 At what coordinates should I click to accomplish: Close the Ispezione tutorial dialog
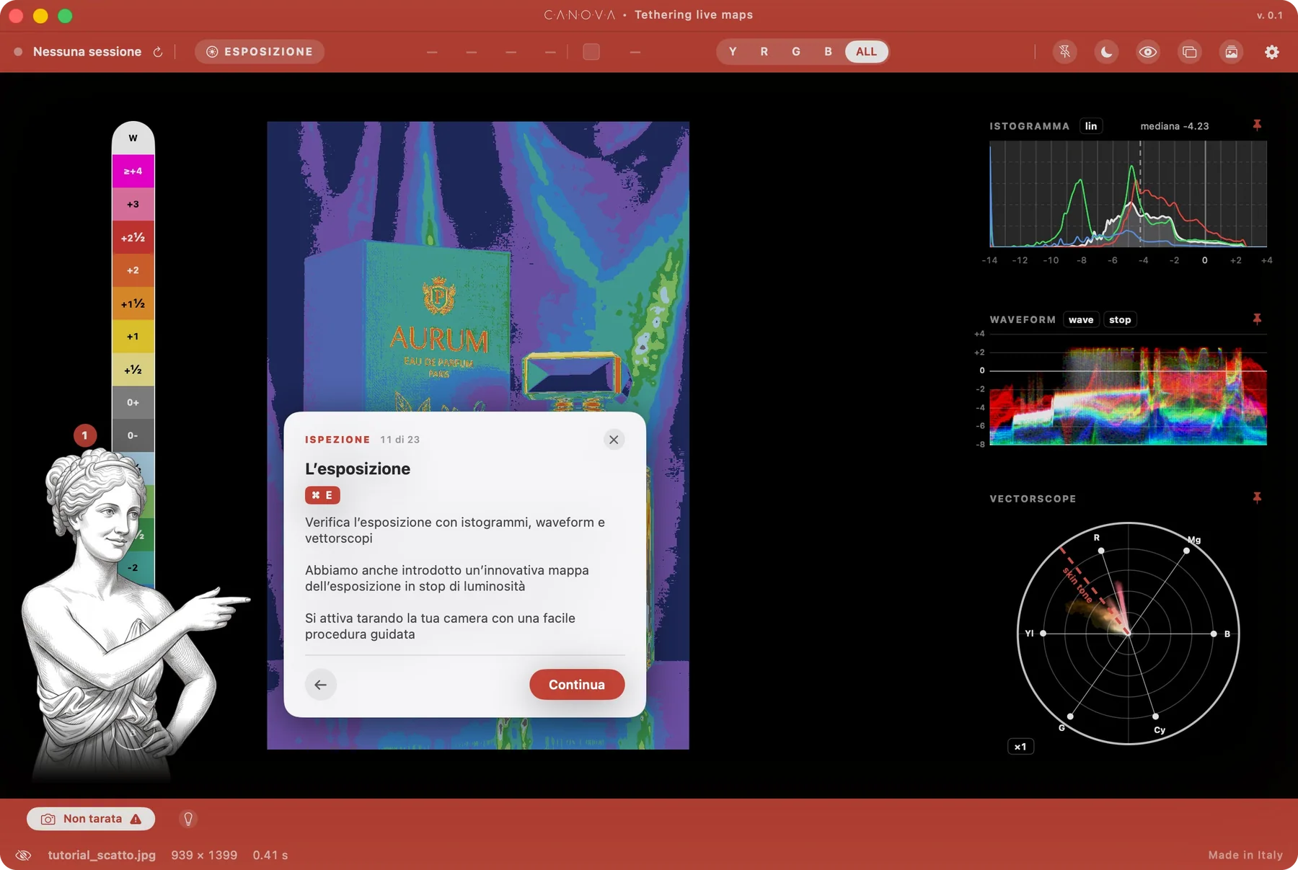click(614, 440)
